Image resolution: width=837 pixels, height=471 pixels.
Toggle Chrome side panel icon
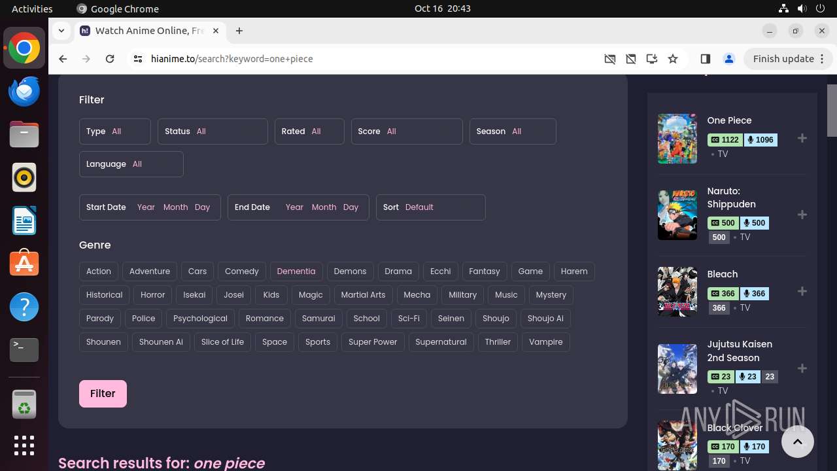pos(705,59)
